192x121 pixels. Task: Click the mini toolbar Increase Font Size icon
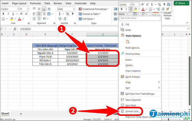click(x=143, y=5)
